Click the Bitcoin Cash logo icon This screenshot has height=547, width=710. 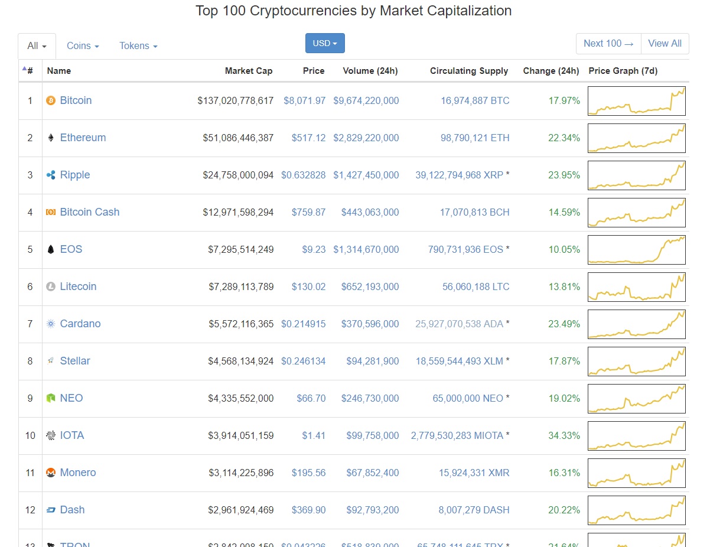point(51,212)
